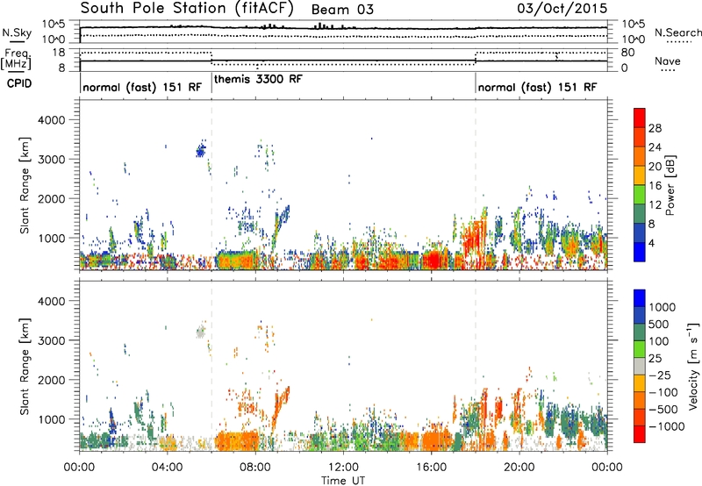Click the "20" tick on the Power colorbar
The height and width of the screenshot is (486, 702).
tap(655, 167)
